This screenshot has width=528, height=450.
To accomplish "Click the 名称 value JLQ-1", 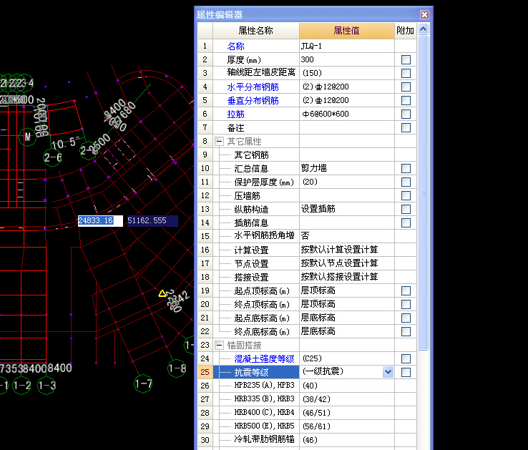I will [x=346, y=46].
